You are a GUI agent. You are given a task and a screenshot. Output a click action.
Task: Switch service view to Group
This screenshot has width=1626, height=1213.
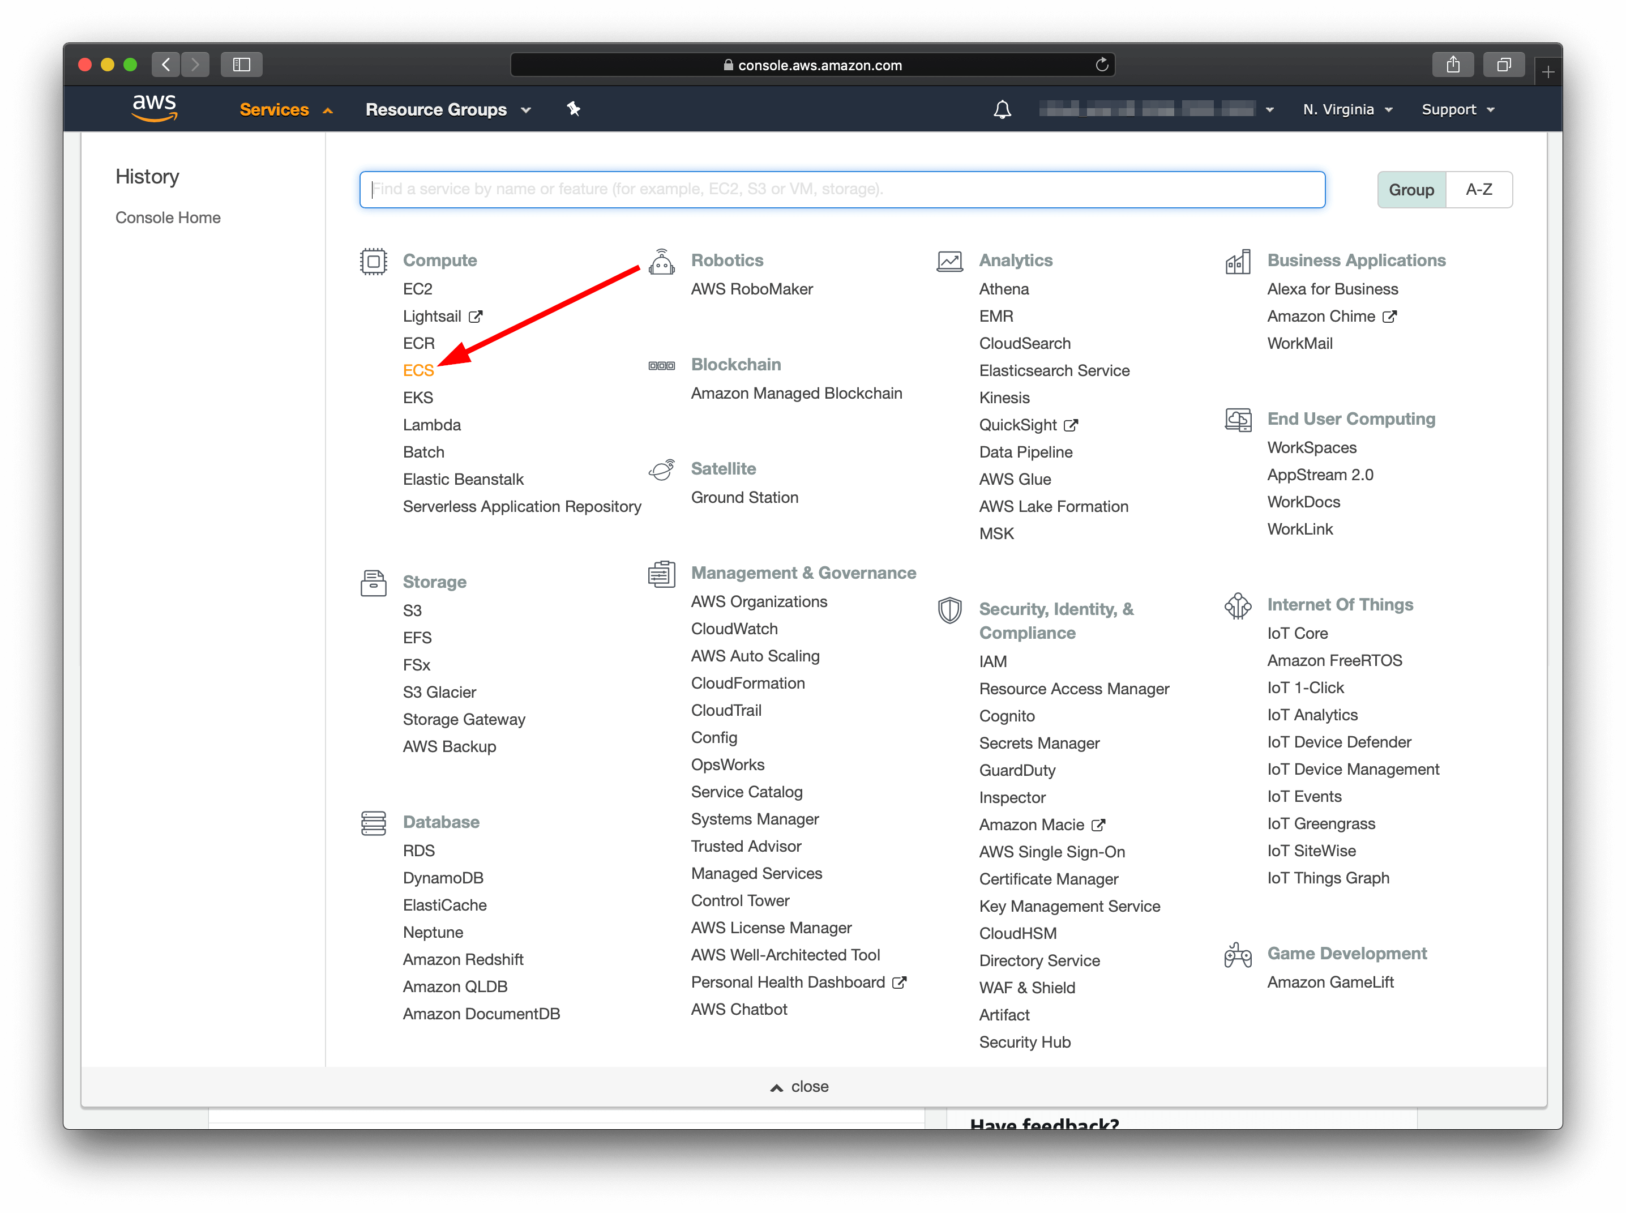[x=1411, y=190]
